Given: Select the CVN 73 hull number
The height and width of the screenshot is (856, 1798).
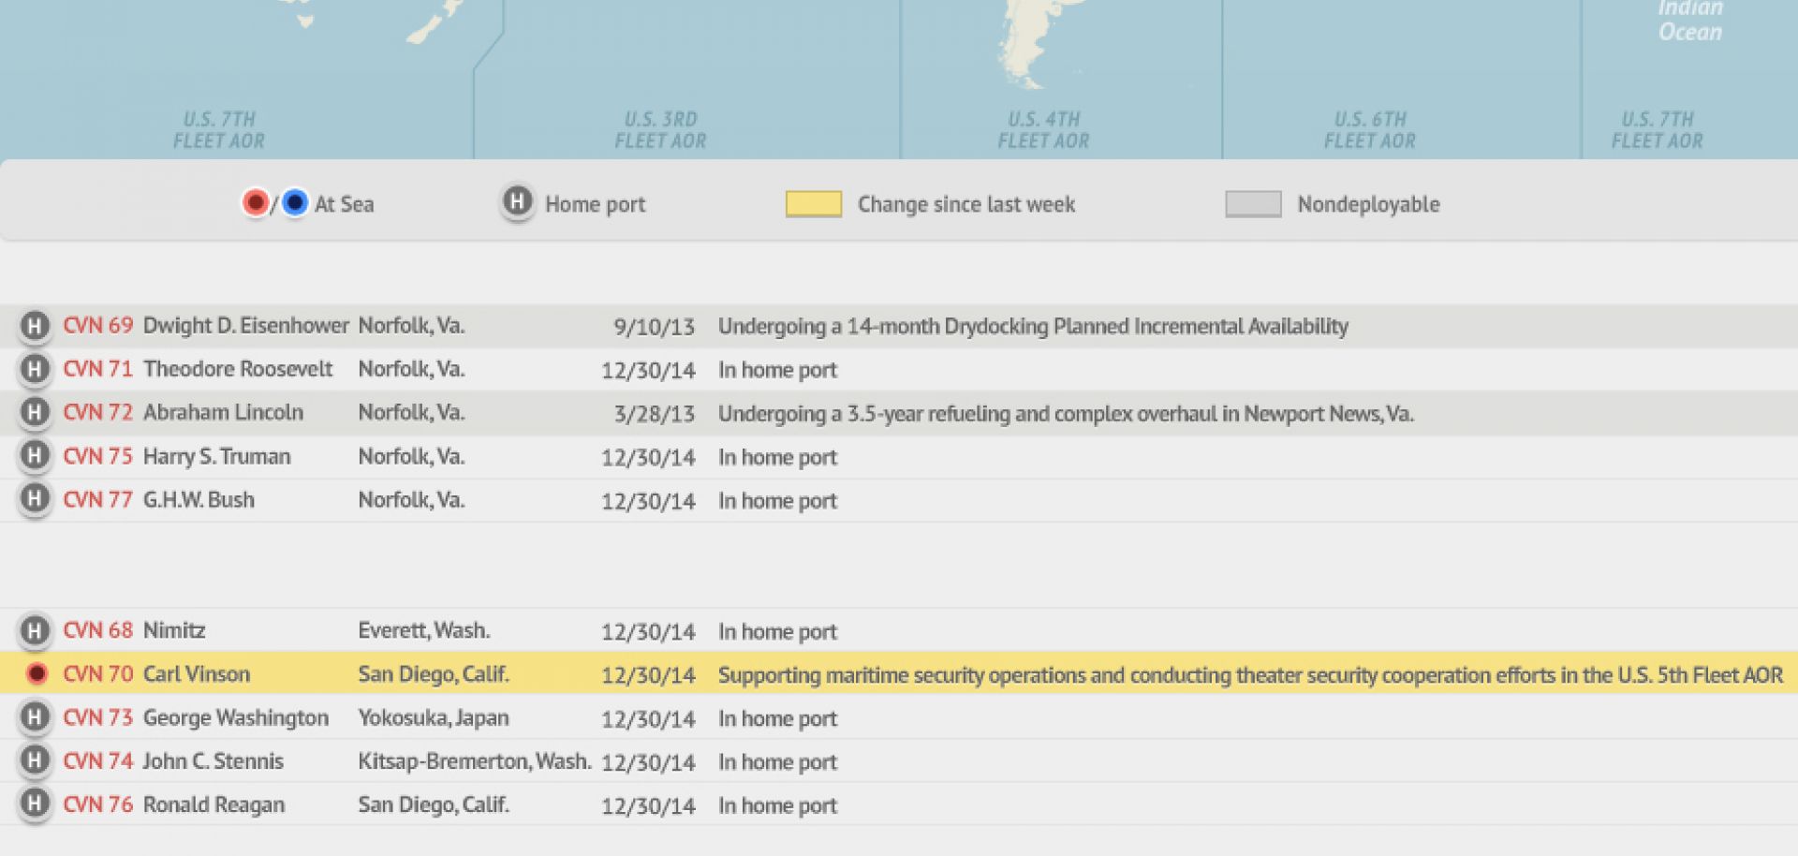Looking at the screenshot, I should click(x=97, y=717).
